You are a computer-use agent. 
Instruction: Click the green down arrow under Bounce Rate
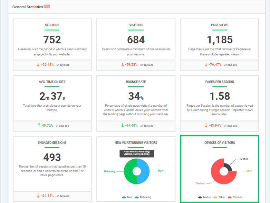pyautogui.click(x=122, y=126)
